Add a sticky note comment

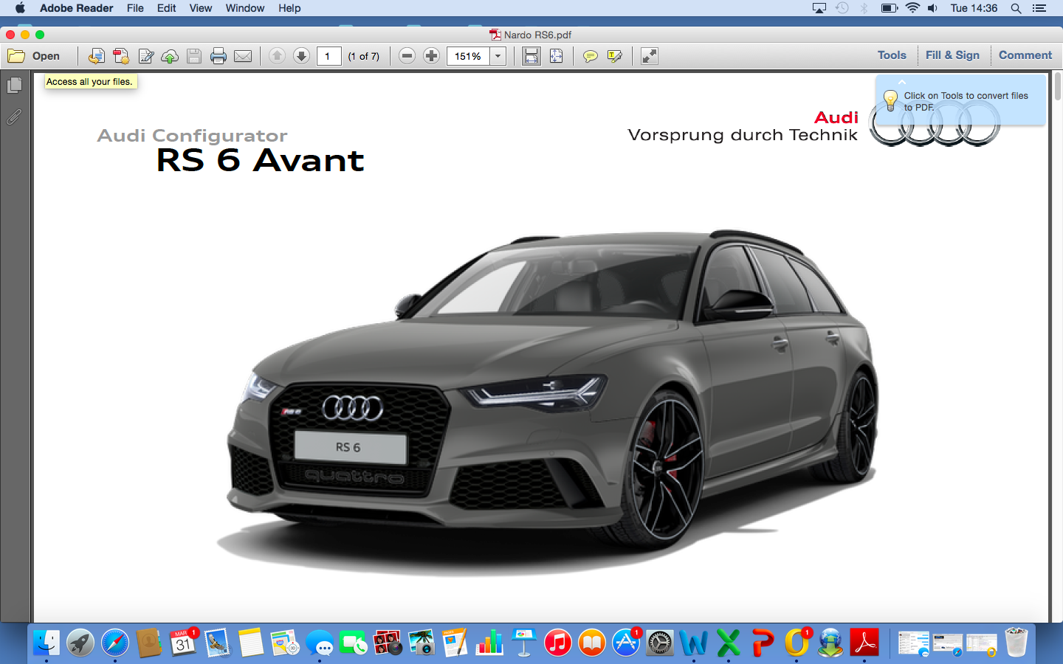(590, 56)
